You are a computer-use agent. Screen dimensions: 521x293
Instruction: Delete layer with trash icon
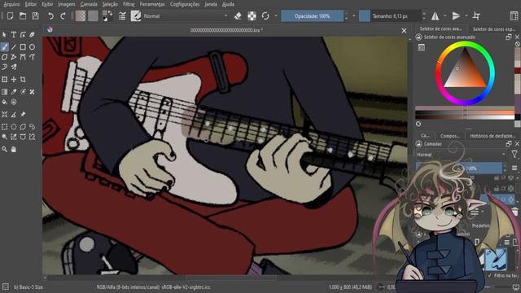(514, 212)
